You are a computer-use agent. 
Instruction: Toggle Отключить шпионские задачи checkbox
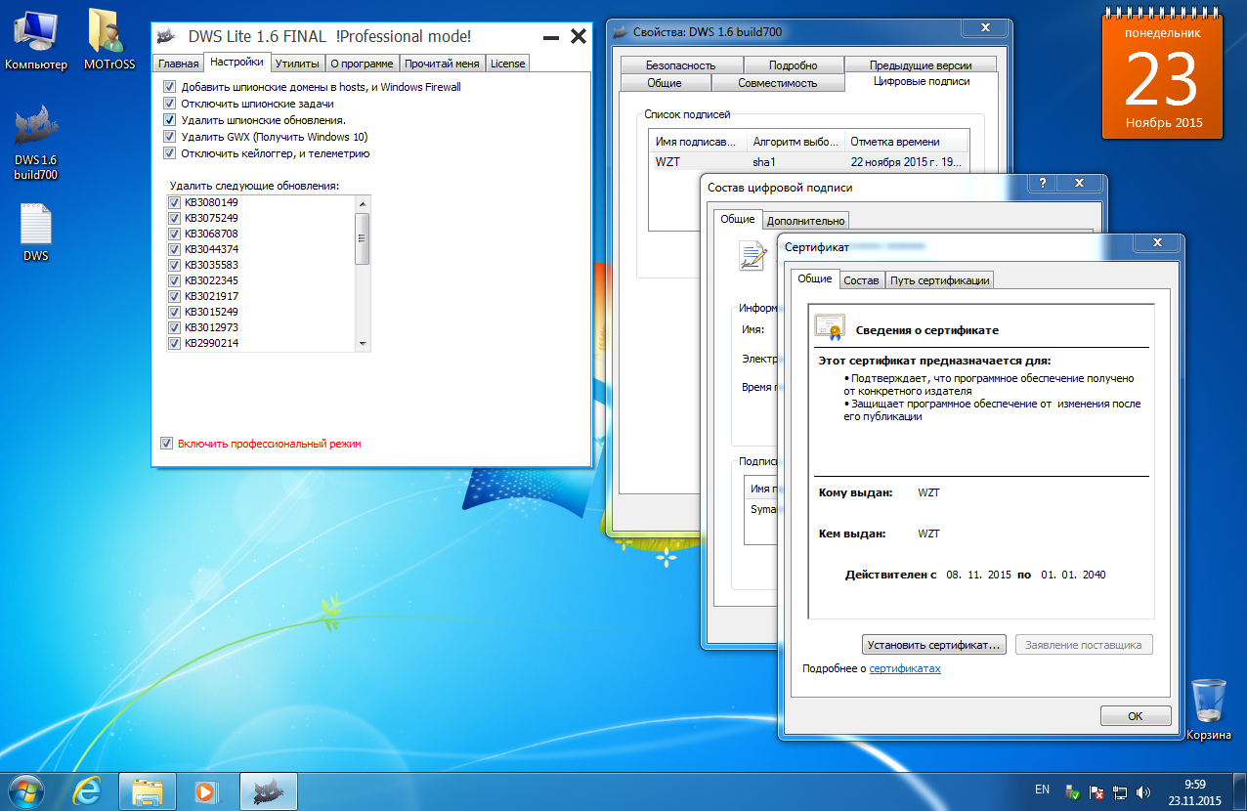tap(169, 104)
